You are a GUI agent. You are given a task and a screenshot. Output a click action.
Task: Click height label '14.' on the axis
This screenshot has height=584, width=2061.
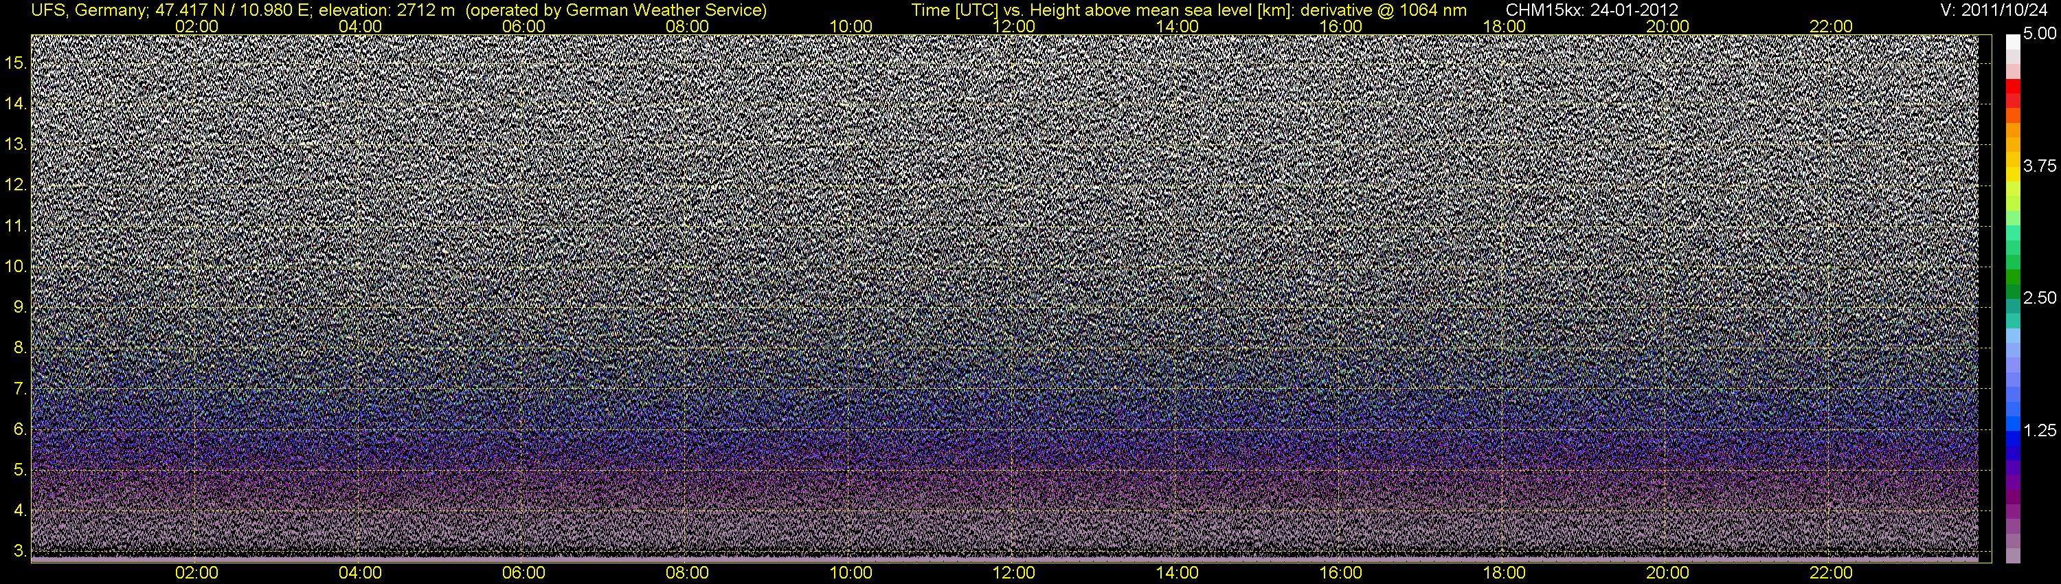coord(16,105)
